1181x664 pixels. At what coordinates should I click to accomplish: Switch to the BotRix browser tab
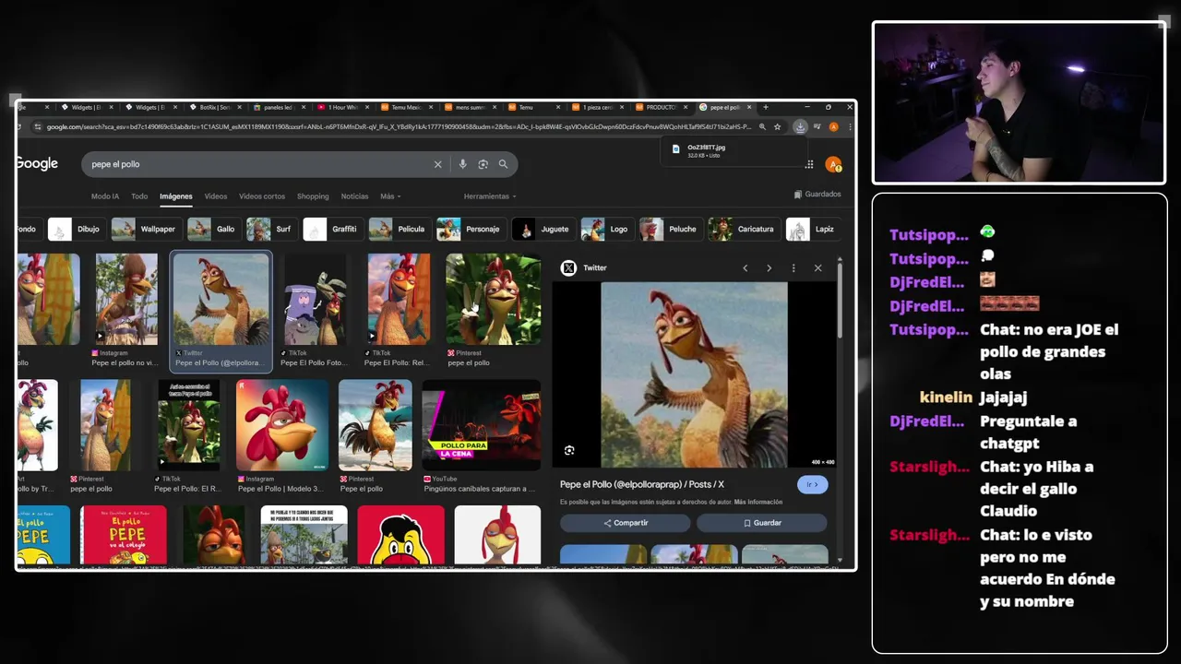(214, 107)
